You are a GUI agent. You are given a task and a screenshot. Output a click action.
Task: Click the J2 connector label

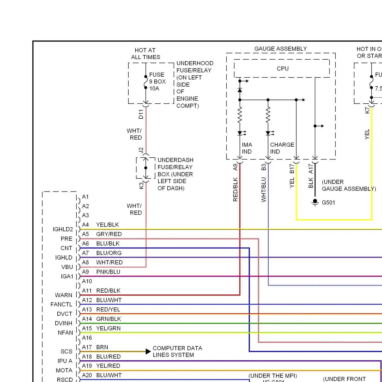(141, 150)
